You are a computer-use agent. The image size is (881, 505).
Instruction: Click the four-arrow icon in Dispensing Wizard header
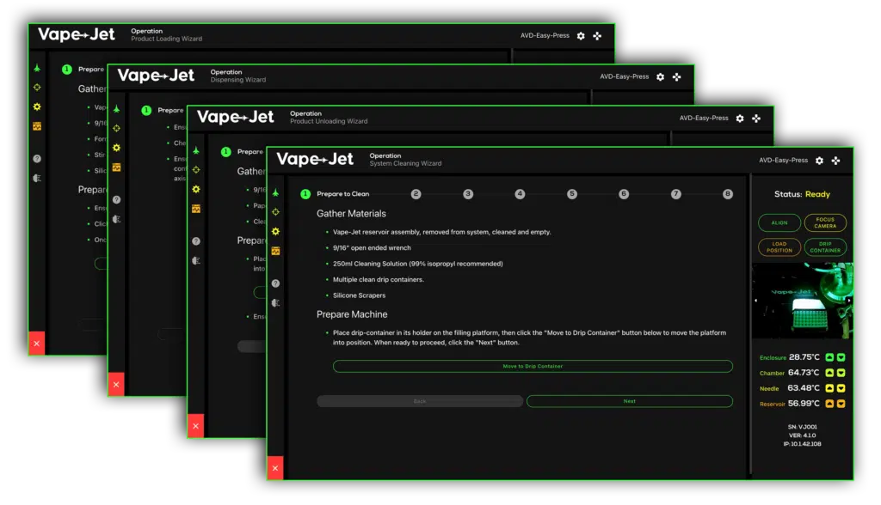point(677,77)
